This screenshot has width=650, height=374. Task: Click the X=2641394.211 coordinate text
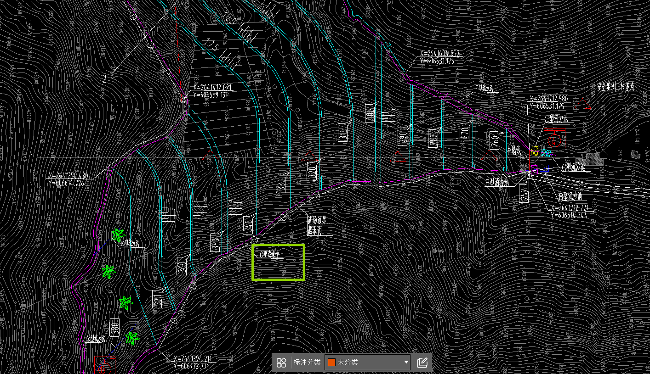point(193,359)
